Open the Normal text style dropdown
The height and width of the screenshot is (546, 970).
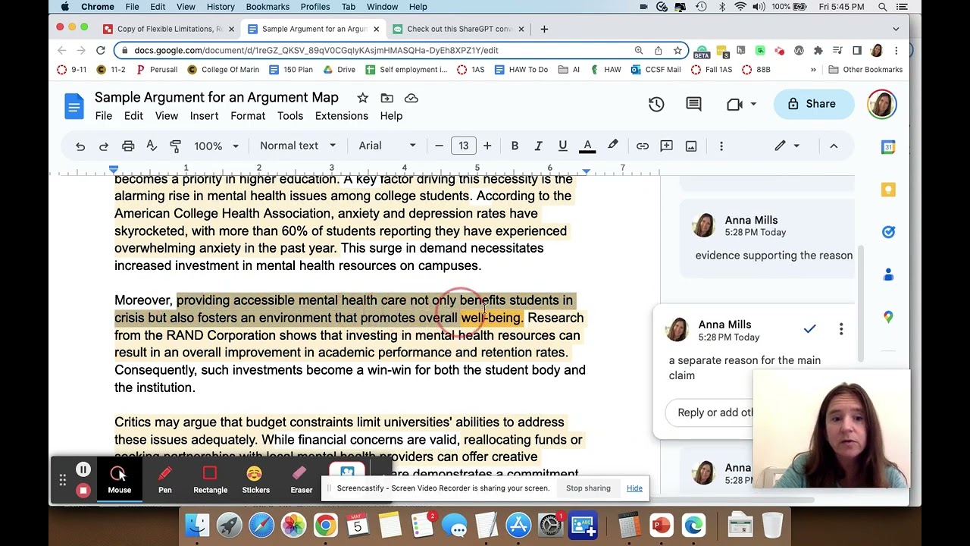tap(297, 146)
